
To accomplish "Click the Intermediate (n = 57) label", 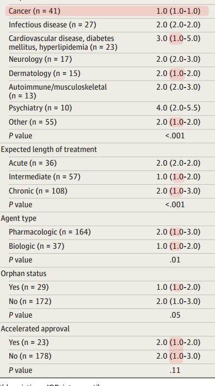I will (x=45, y=177).
